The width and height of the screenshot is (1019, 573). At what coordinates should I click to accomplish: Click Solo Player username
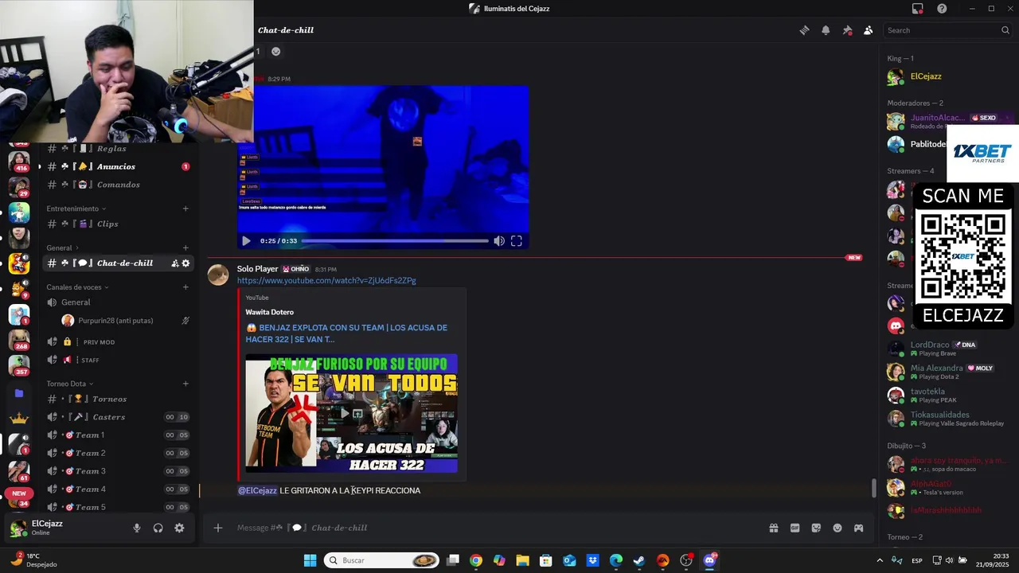pos(257,269)
